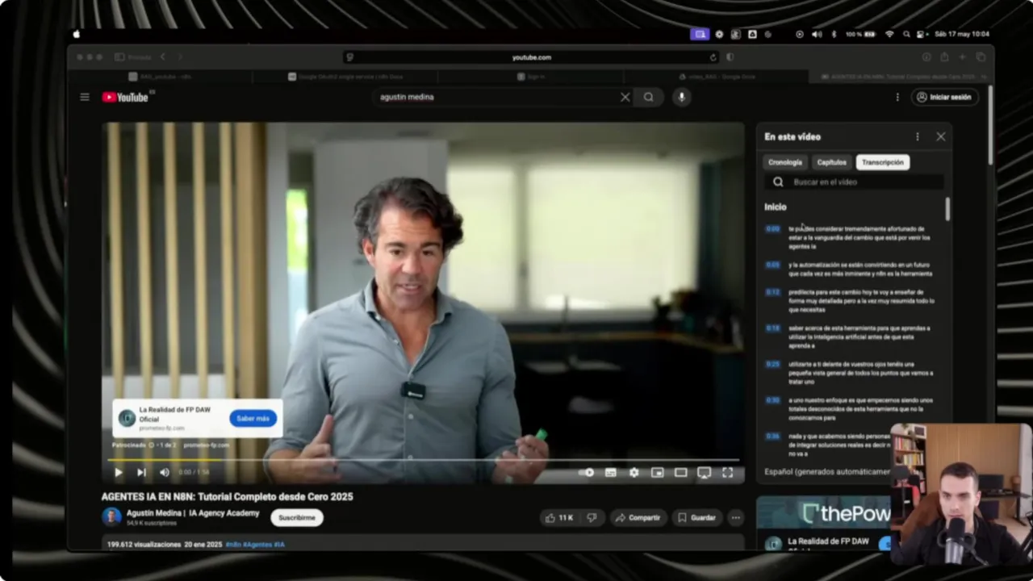Select the Transcripción tab
This screenshot has width=1033, height=581.
(883, 162)
